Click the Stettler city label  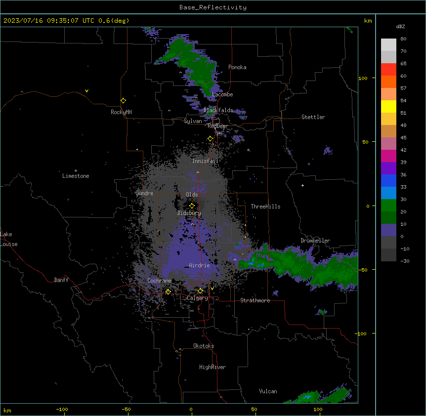coord(313,117)
